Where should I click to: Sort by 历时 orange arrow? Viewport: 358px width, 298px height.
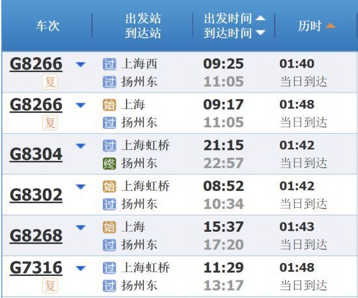331,25
